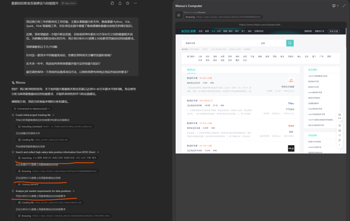Click the Alibaba company logo in the first job

click(x=291, y=81)
